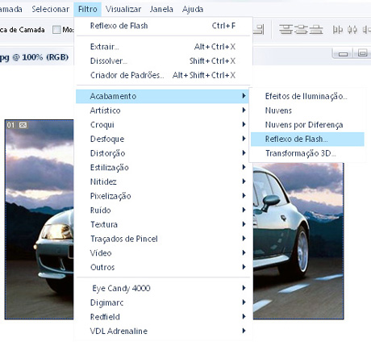The image size is (371, 346).
Task: Expand the Eye Candy 4000 submenu arrow
Action: tap(244, 288)
